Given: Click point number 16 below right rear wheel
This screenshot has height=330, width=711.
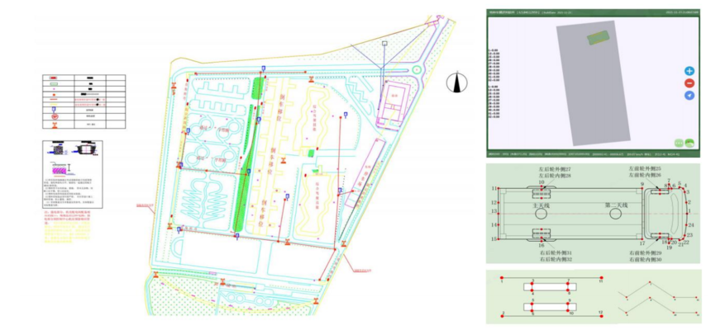Looking at the screenshot, I should 541,245.
